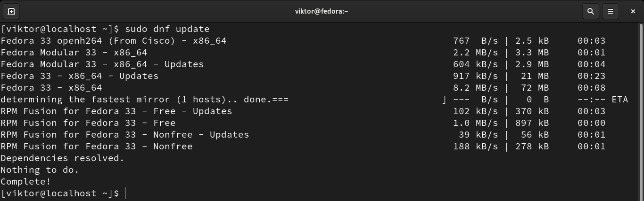The height and width of the screenshot is (201, 644).
Task: Click the 'Complete!' message
Action: pyautogui.click(x=26, y=182)
